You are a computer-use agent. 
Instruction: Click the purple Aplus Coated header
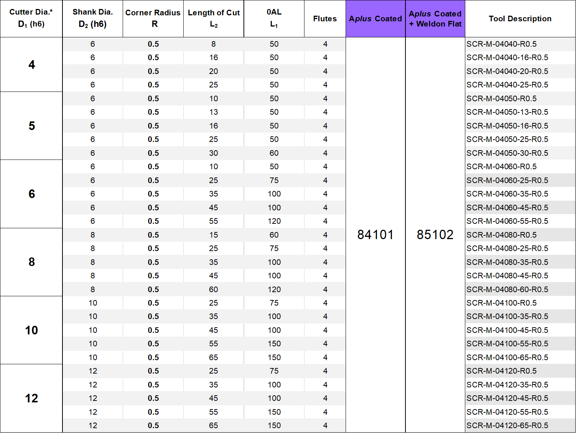coord(375,19)
